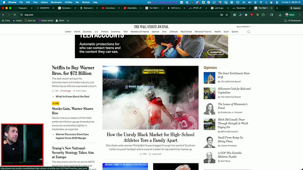Screen dimensions: 303x170
Task: Switch to the Live stream tab
Action: [109, 8]
